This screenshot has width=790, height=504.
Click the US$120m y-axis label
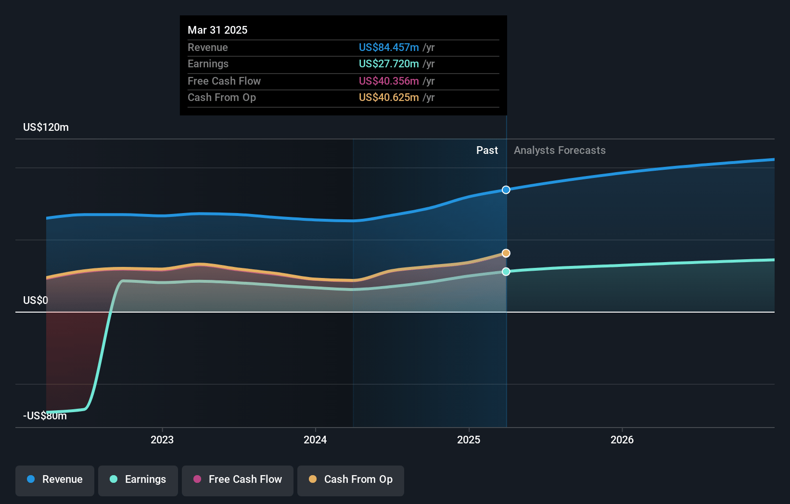pyautogui.click(x=46, y=127)
